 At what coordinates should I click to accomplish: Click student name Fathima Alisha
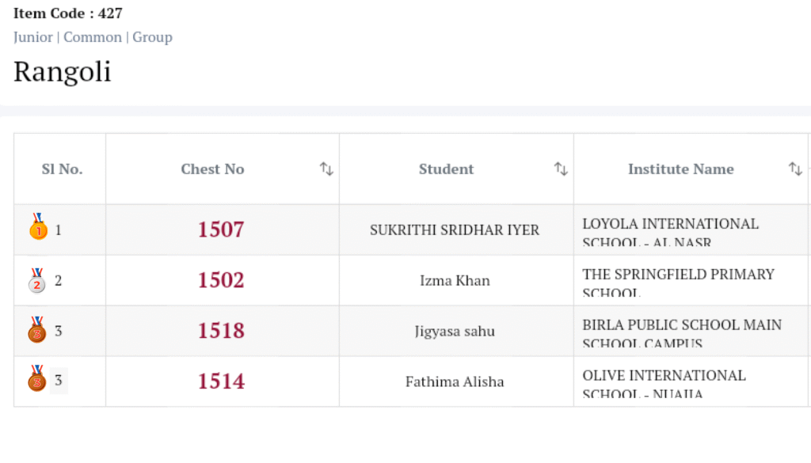point(455,381)
